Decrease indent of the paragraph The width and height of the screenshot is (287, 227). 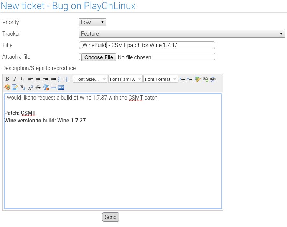(x=190, y=79)
